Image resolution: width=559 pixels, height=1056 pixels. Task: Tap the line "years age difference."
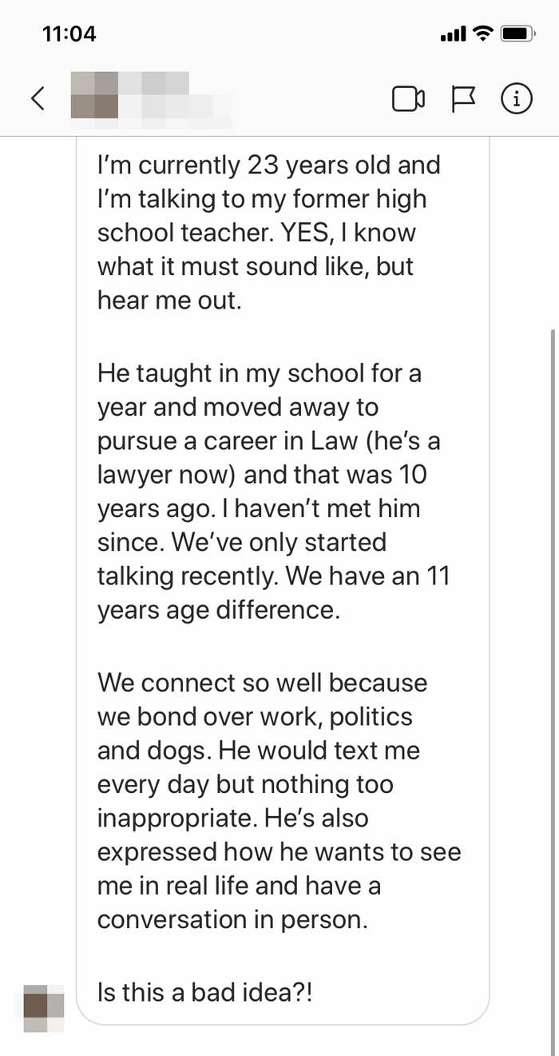click(219, 611)
